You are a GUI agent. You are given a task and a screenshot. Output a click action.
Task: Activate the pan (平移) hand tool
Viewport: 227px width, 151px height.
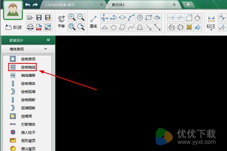[61, 22]
